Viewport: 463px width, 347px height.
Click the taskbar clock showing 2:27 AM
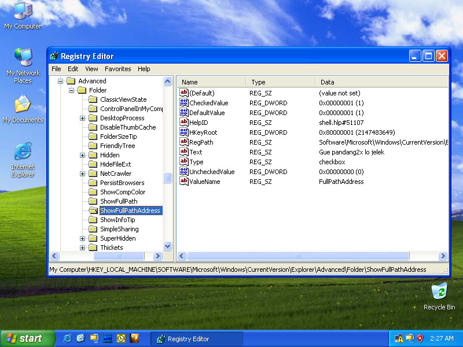[x=442, y=338]
